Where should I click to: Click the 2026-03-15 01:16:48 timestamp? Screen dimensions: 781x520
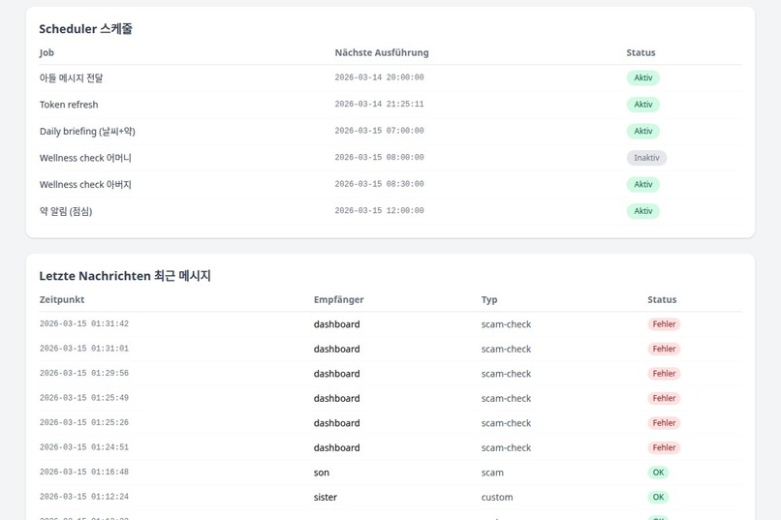pos(84,472)
